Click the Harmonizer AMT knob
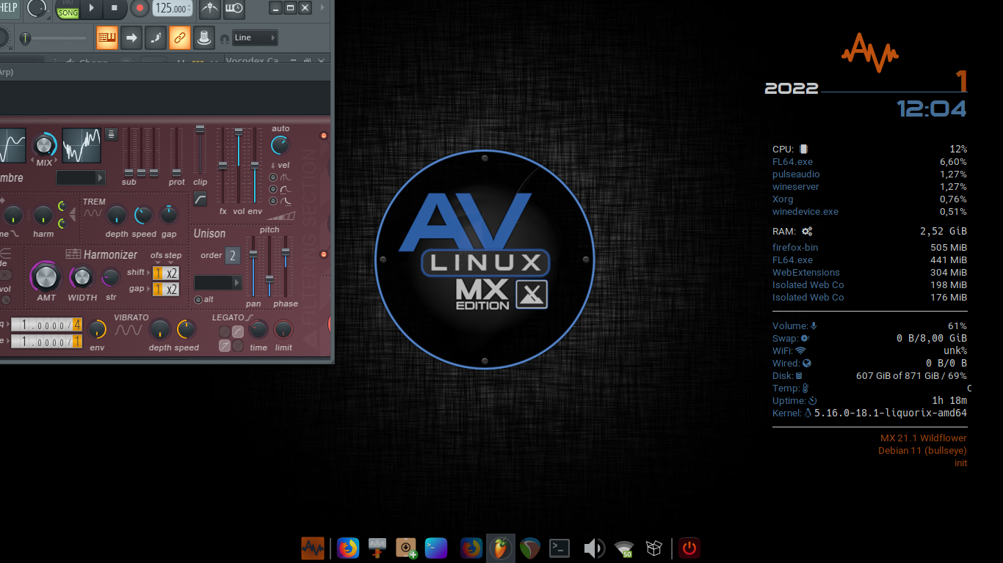This screenshot has height=563, width=1003. [46, 277]
